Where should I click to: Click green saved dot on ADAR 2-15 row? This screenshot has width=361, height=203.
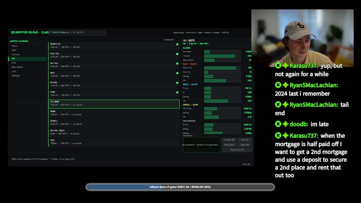point(177,44)
